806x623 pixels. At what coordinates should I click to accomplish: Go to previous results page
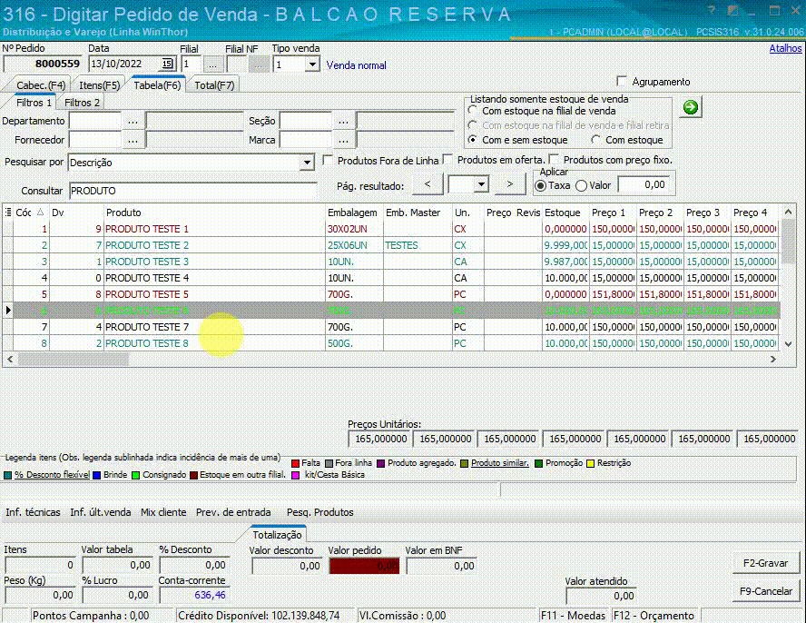(x=428, y=184)
